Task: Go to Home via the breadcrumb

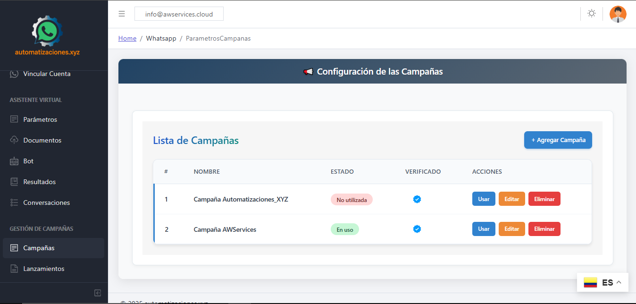Action: 127,38
